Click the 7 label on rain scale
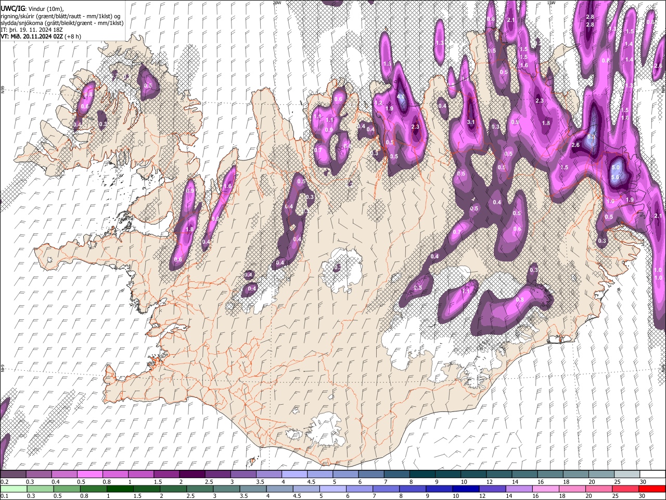 [374, 496]
